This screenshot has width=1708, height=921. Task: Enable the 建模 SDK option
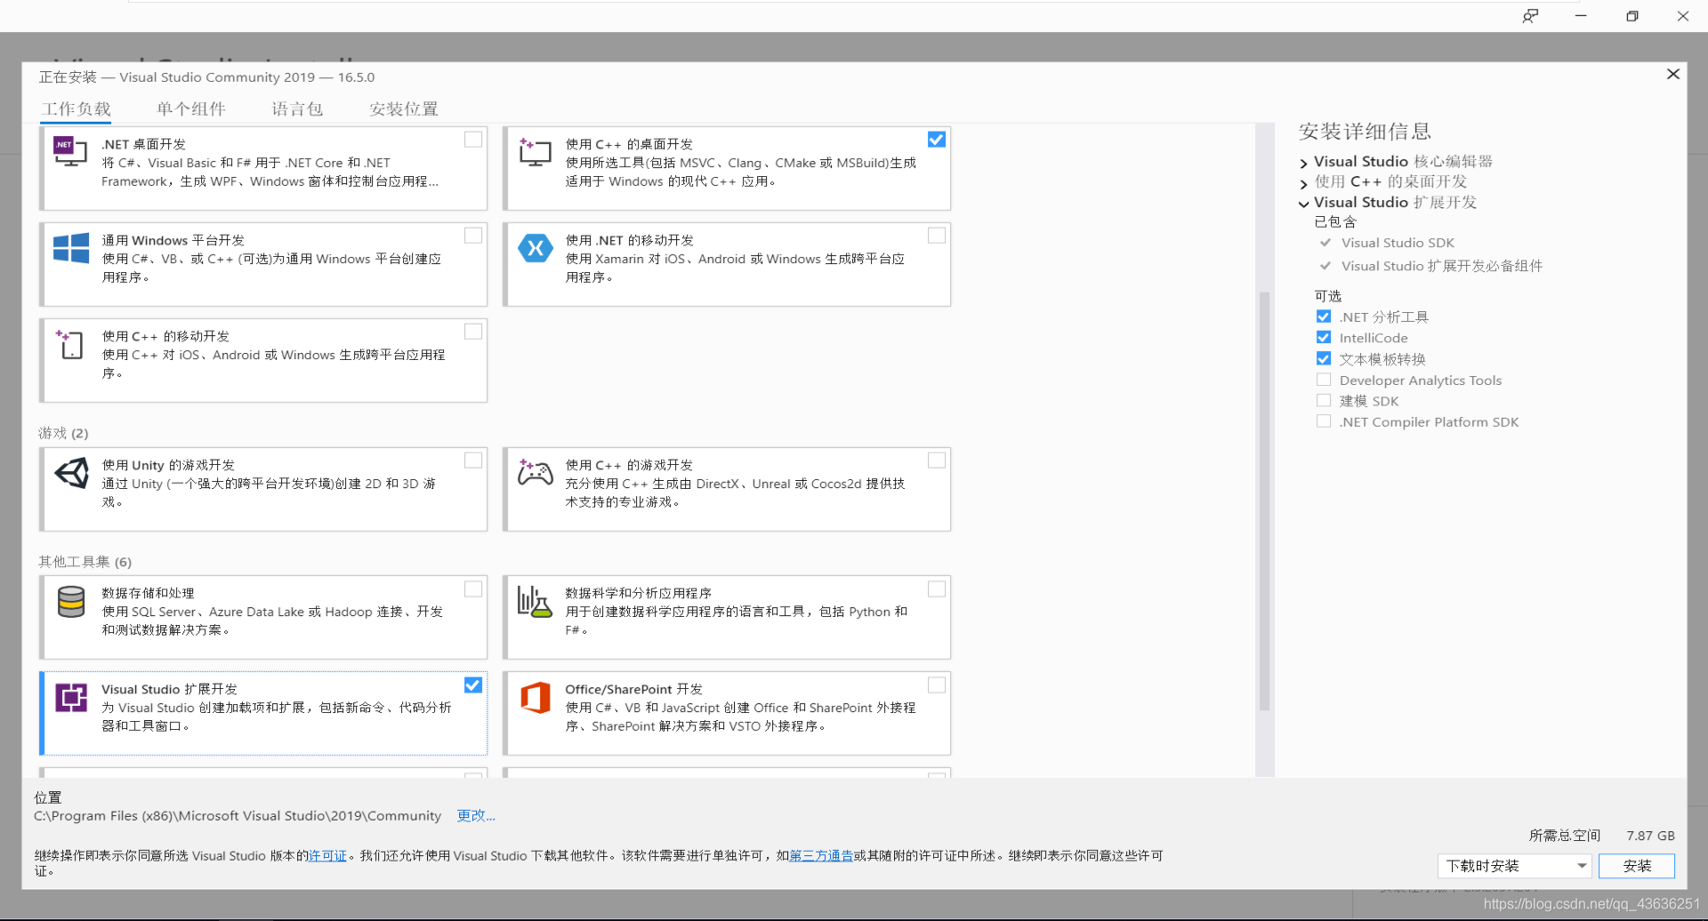pos(1324,401)
